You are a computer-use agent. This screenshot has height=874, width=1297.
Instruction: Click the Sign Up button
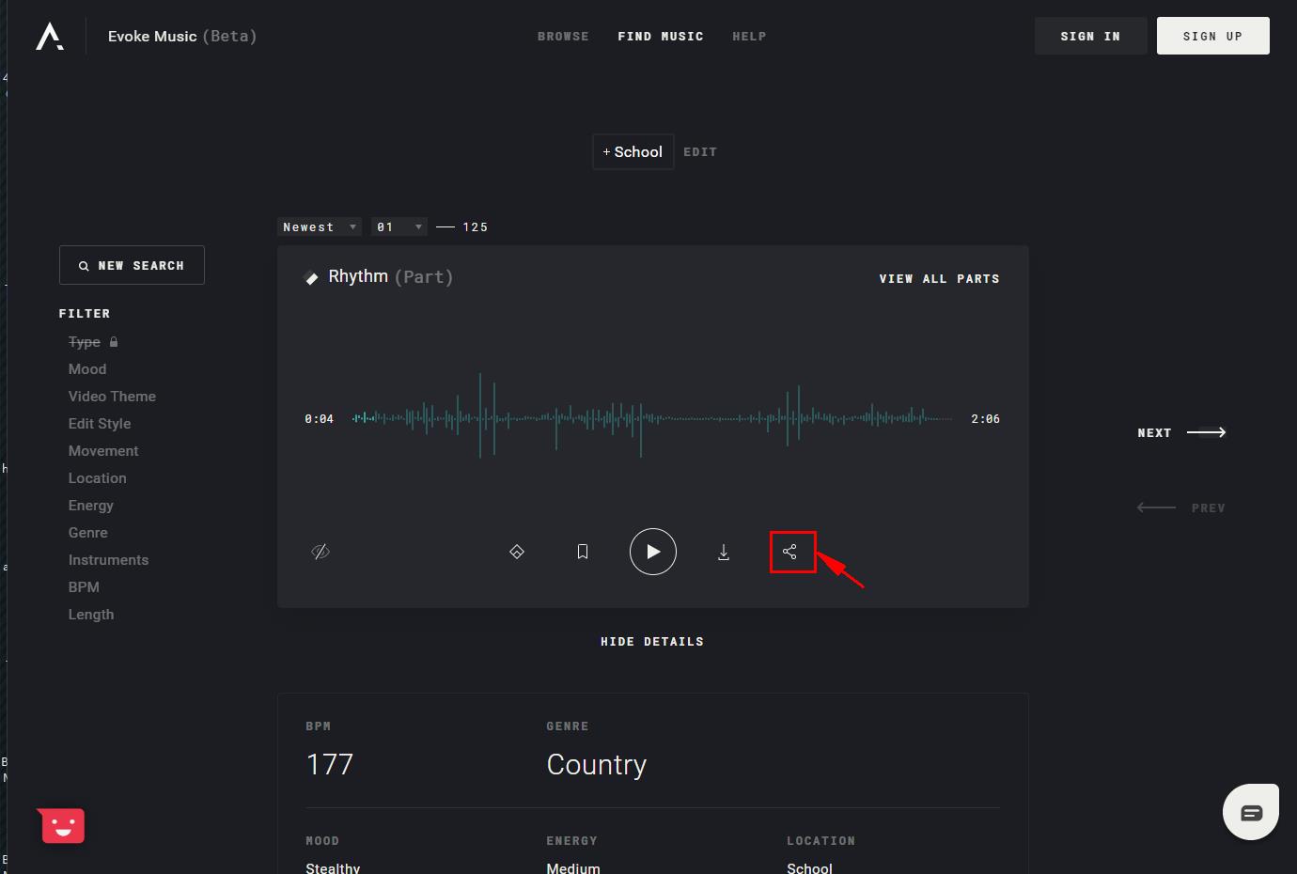click(x=1212, y=37)
